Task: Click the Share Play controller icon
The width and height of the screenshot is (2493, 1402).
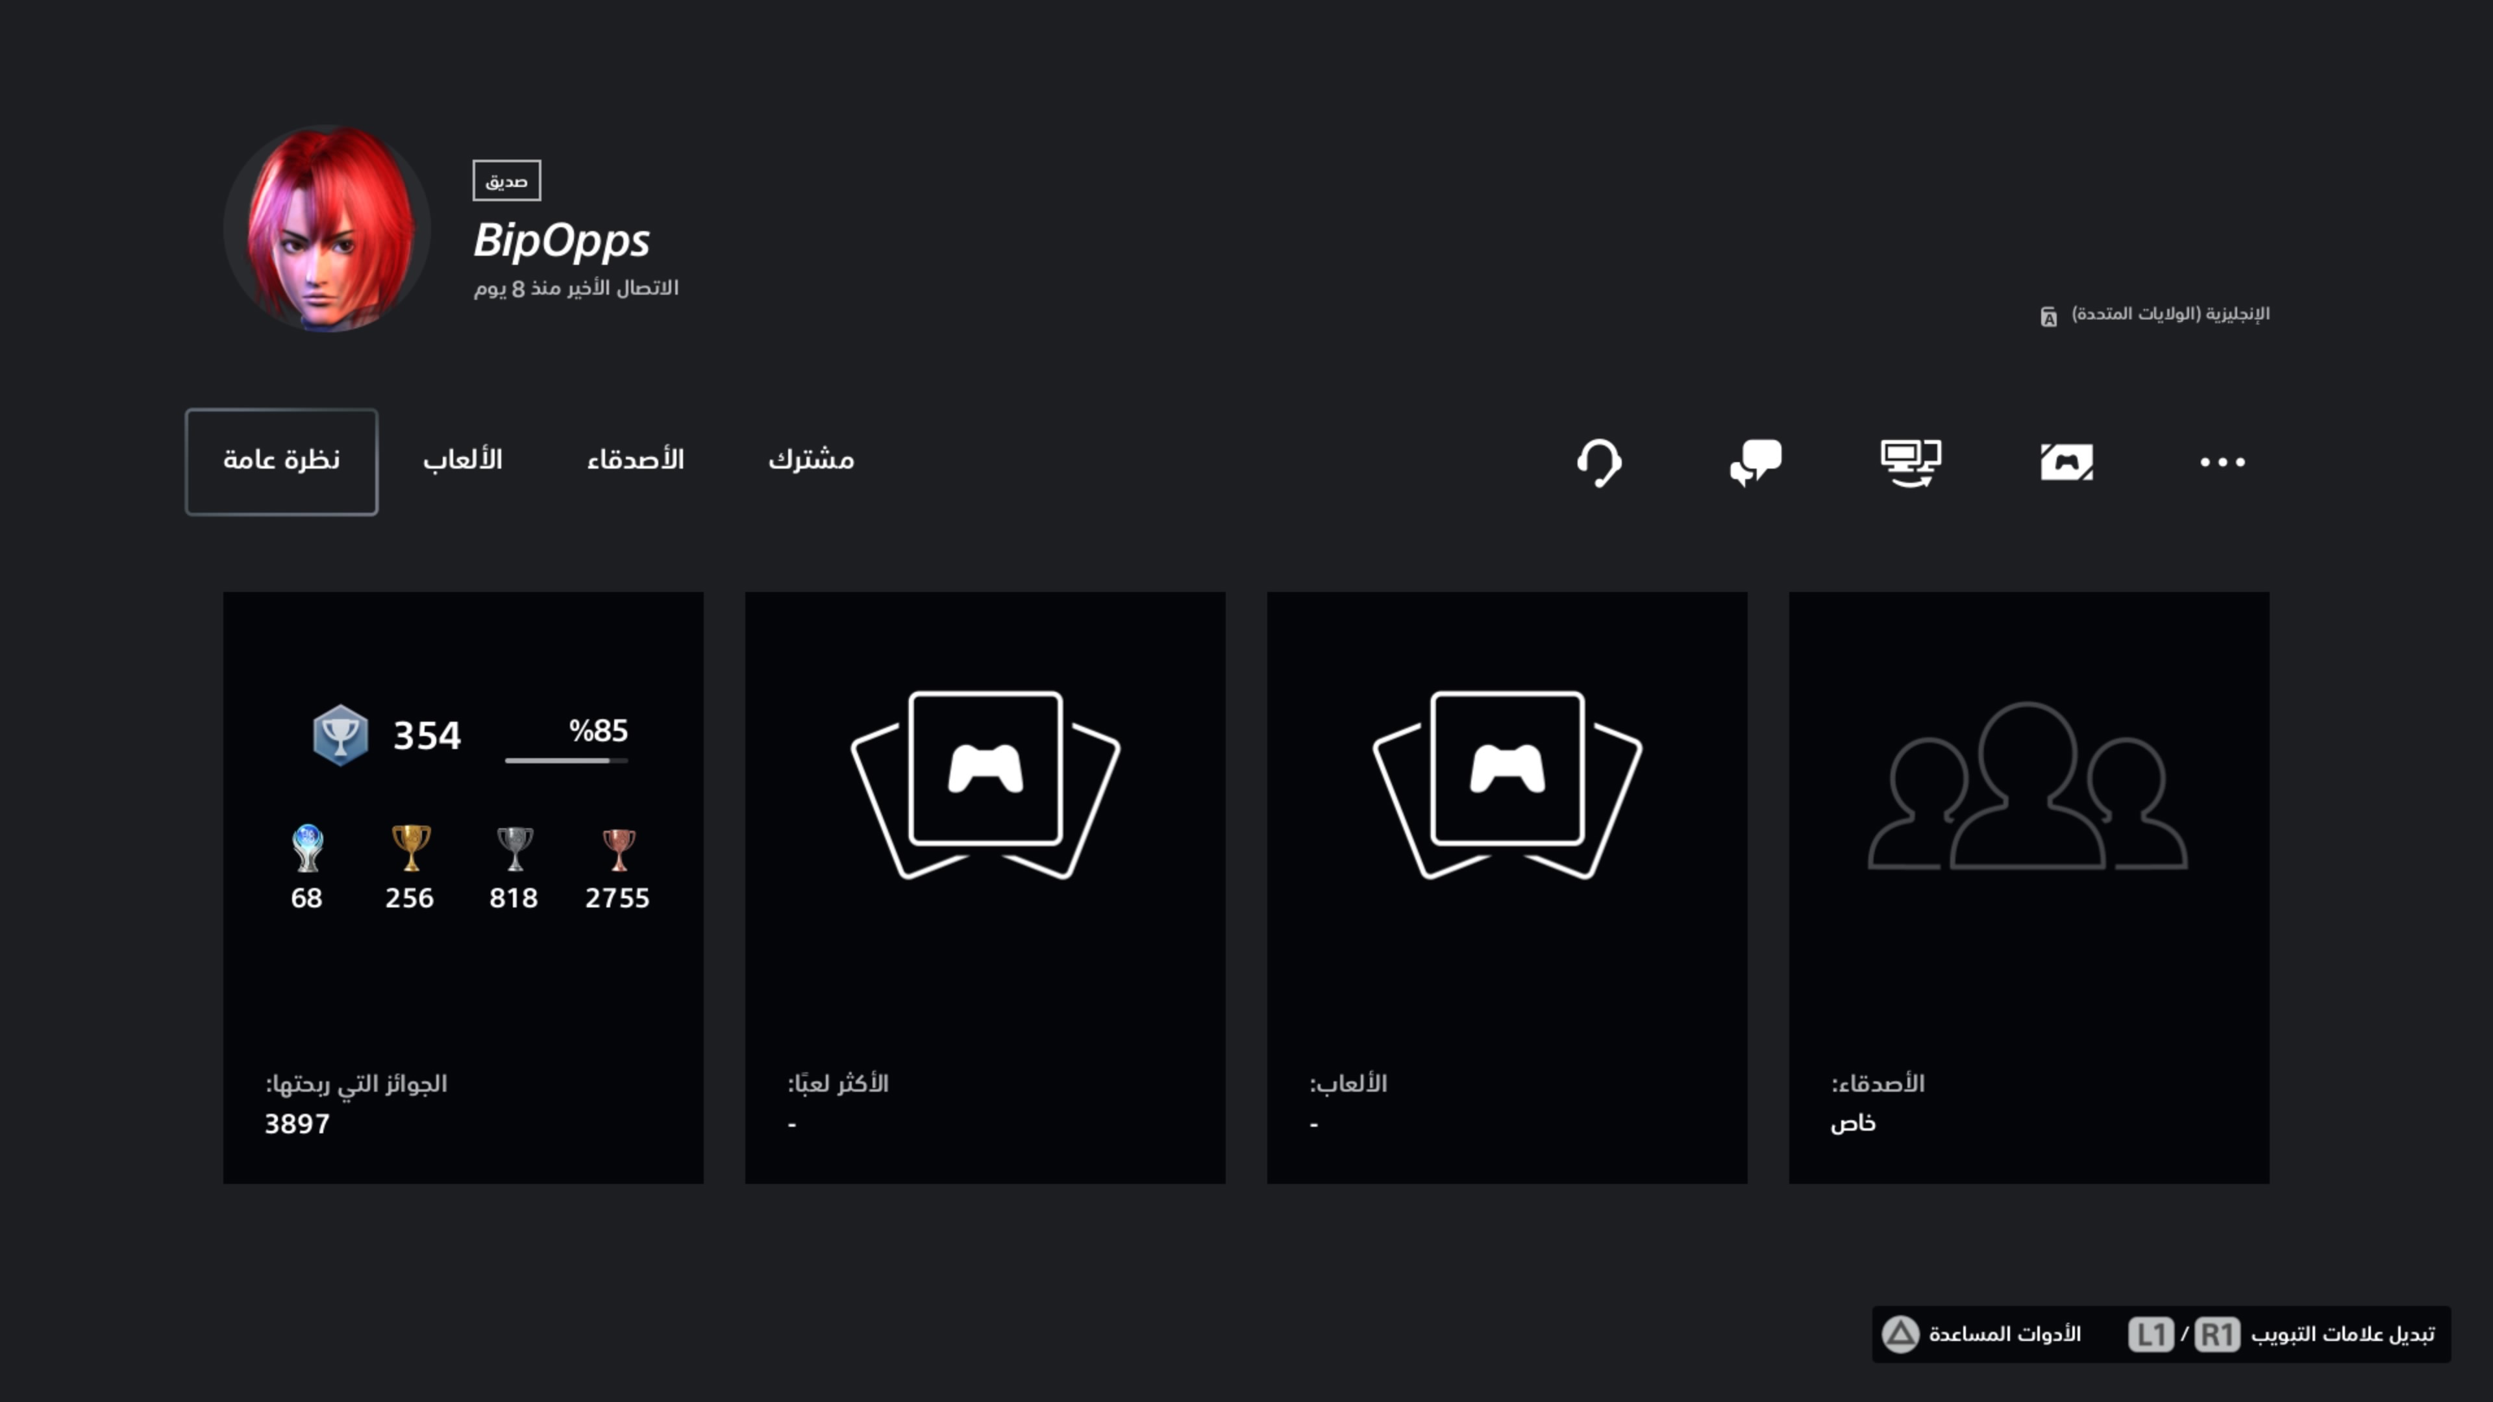Action: 2066,461
